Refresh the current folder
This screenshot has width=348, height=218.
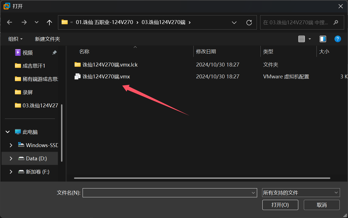[249, 22]
